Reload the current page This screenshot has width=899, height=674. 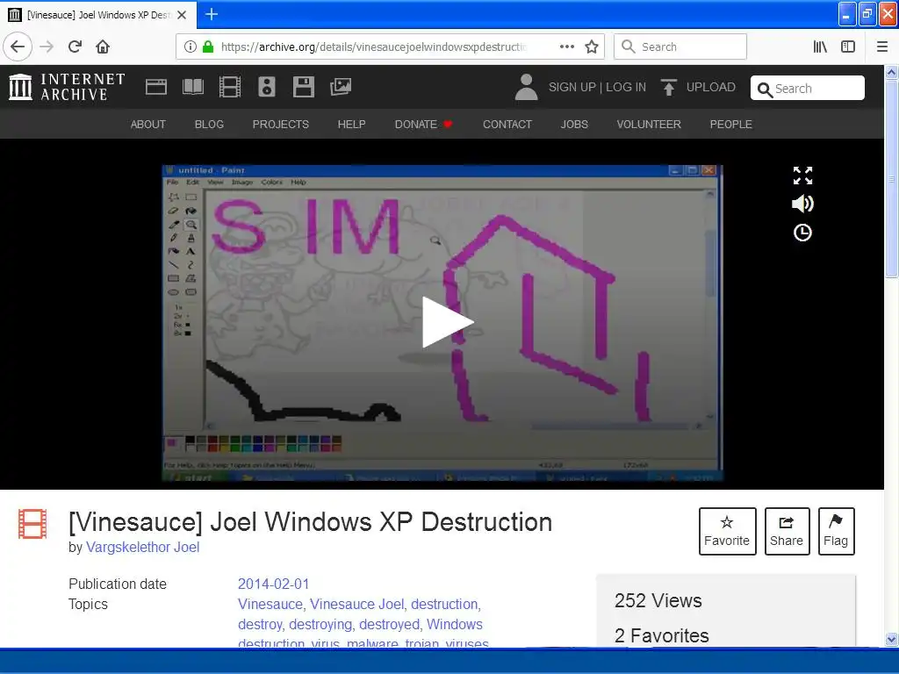76,47
